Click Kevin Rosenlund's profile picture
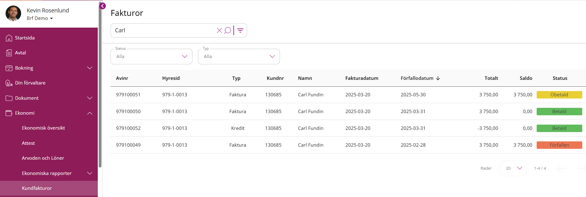The height and width of the screenshot is (197, 586). click(13, 13)
